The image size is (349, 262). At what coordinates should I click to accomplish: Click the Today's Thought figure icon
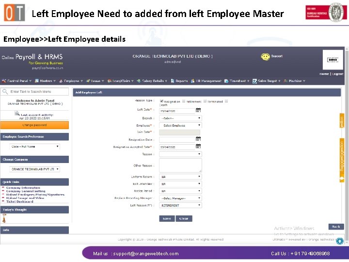pyautogui.click(x=4, y=218)
